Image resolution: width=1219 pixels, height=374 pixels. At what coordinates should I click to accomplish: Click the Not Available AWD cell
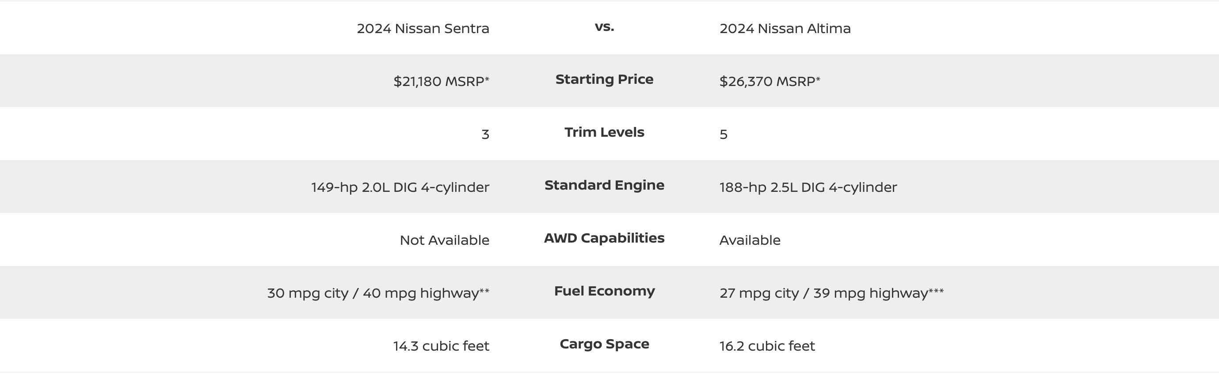coord(445,240)
